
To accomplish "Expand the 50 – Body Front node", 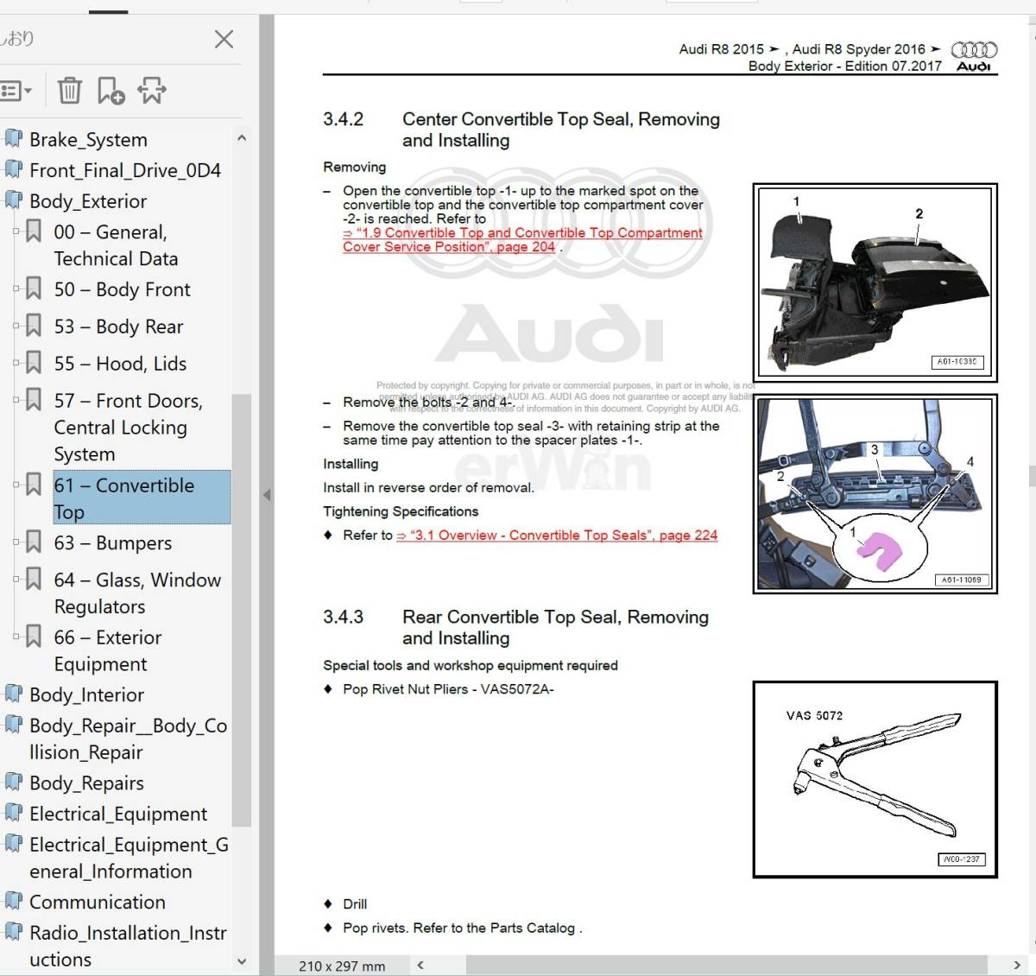I will (16, 288).
